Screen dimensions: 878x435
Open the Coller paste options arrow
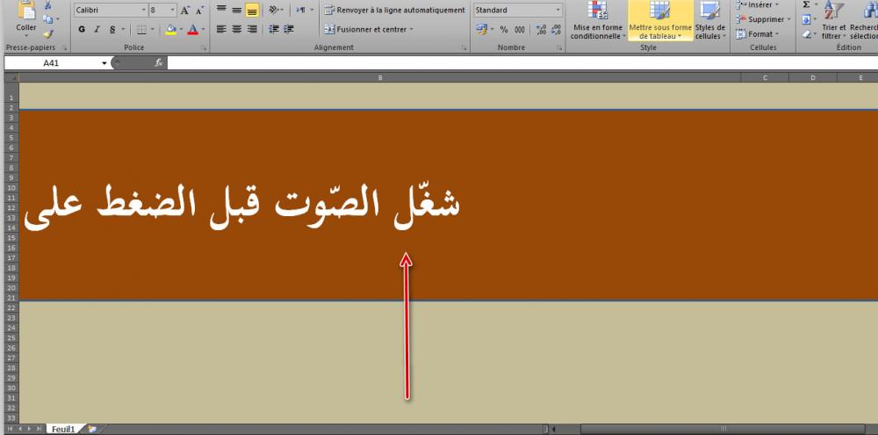25,35
